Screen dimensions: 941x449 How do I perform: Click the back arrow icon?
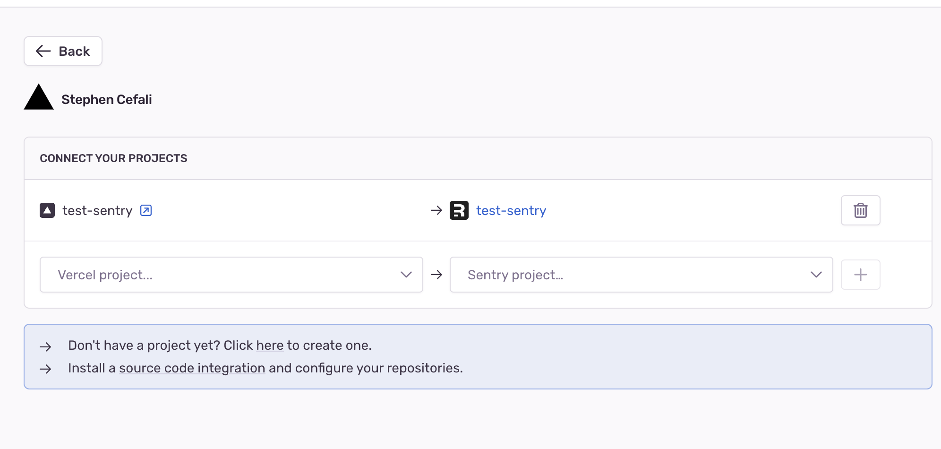tap(43, 51)
